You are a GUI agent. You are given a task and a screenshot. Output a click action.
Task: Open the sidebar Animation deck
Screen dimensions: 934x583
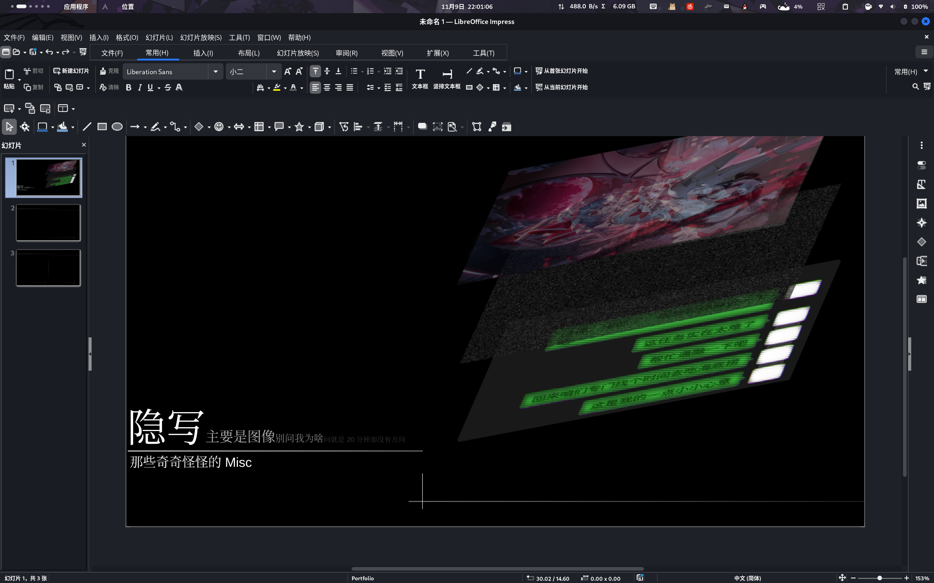[x=922, y=280]
